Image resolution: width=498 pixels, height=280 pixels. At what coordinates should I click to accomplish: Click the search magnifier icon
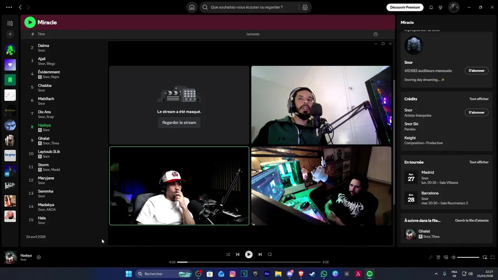click(x=205, y=7)
